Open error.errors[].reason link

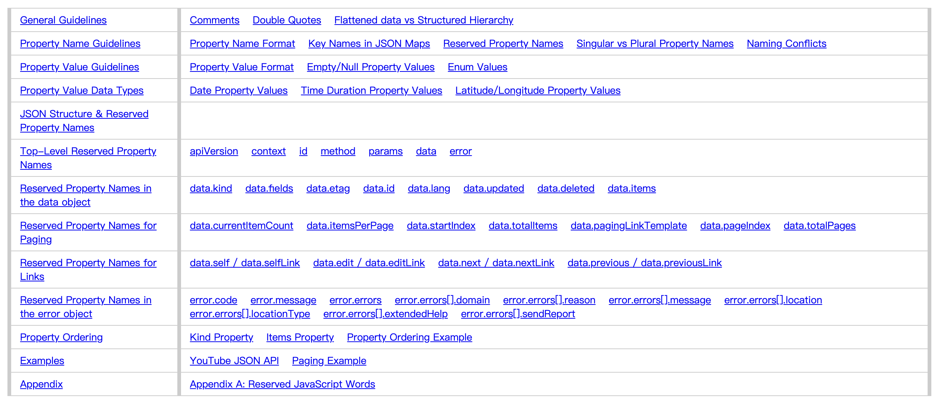click(x=549, y=300)
